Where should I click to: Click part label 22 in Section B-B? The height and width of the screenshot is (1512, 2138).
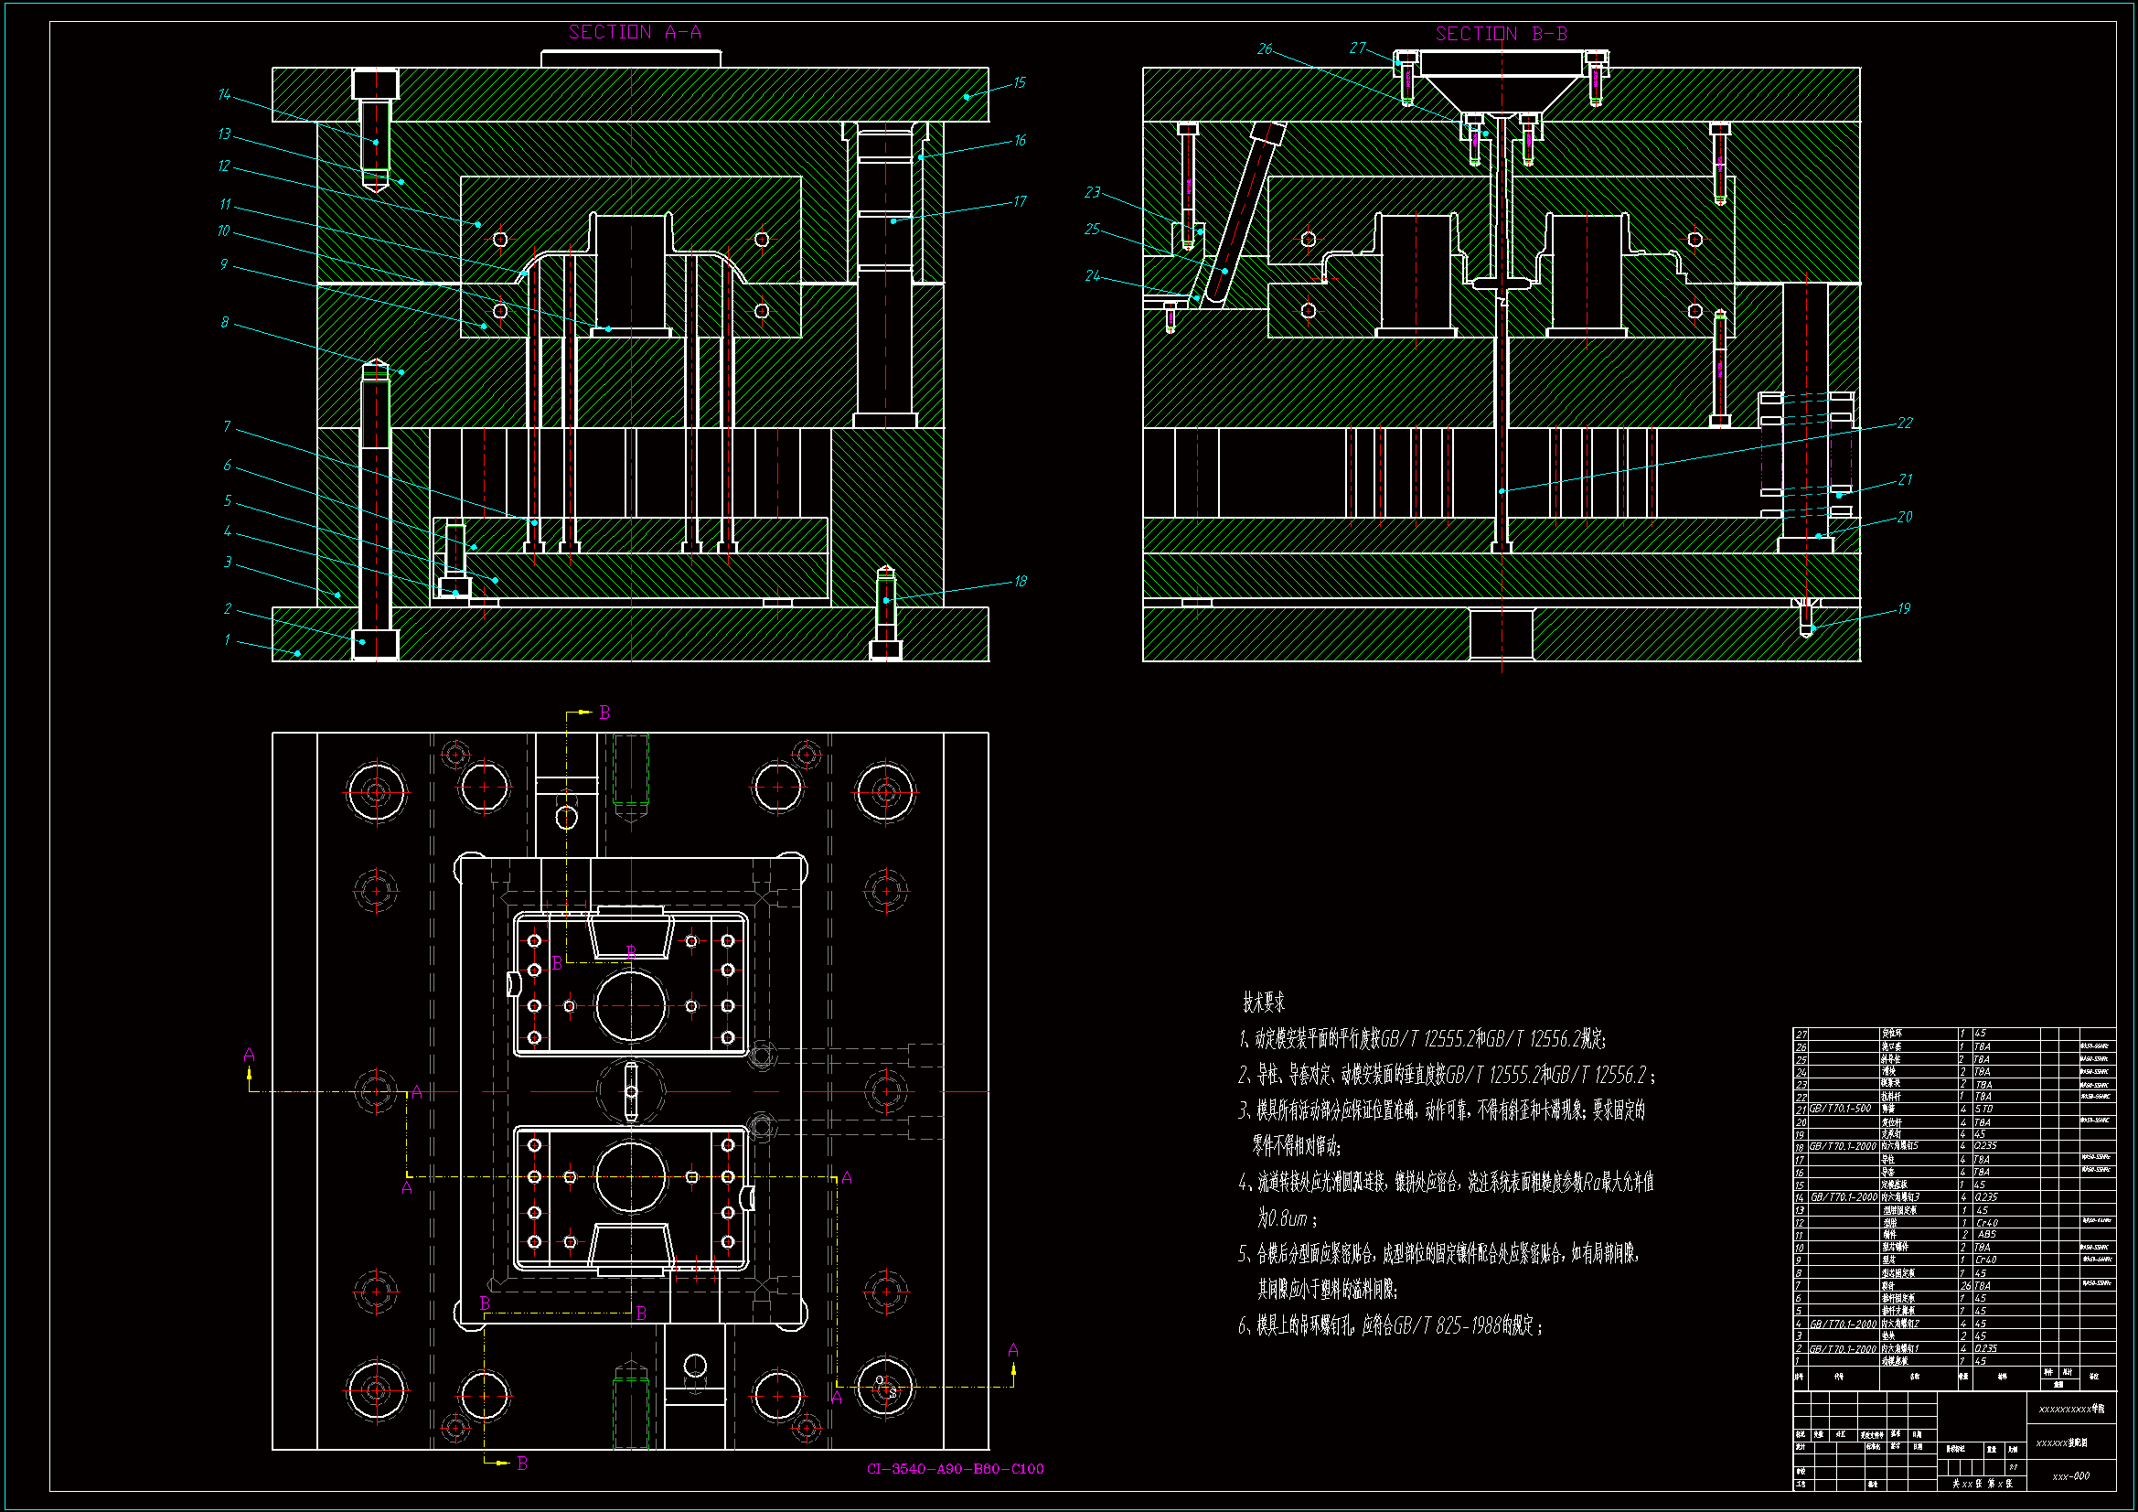(x=1904, y=423)
